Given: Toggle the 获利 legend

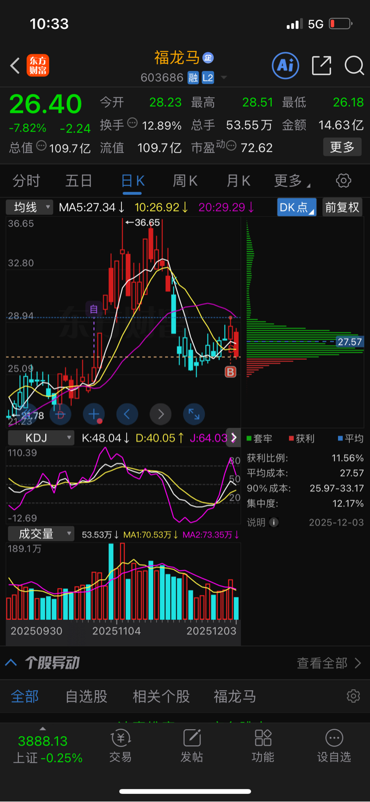Looking at the screenshot, I should (302, 438).
